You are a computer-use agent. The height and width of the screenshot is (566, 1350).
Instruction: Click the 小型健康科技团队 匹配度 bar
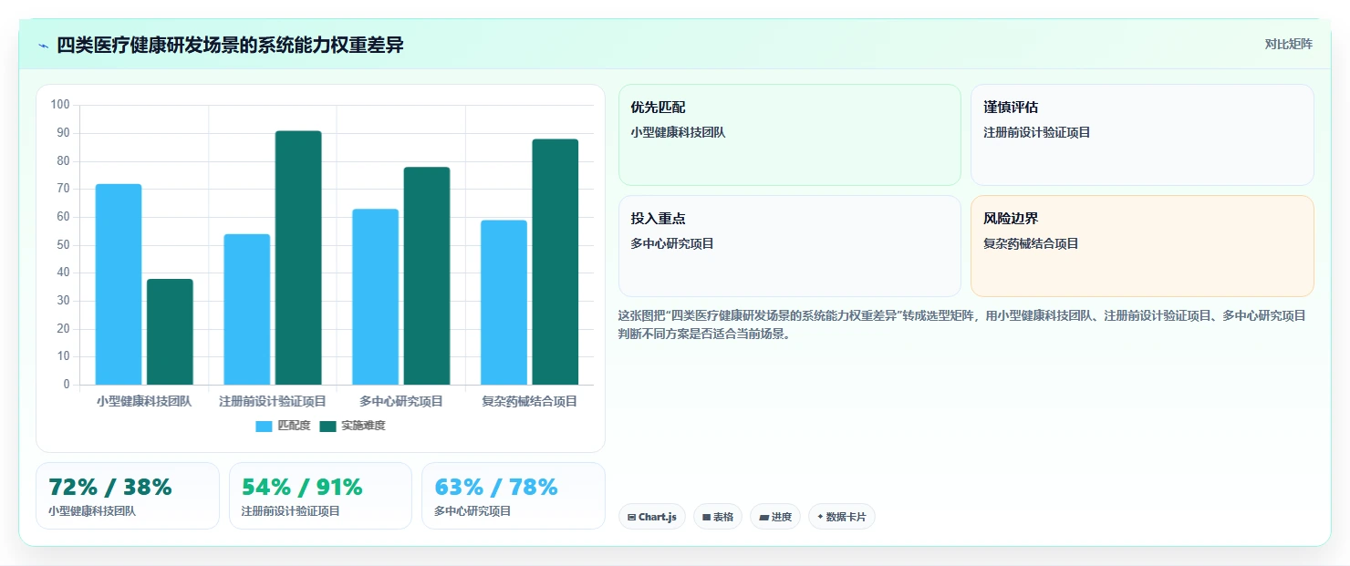(x=119, y=284)
